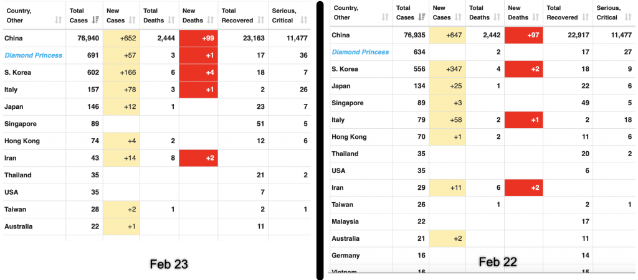This screenshot has height=280, width=638.
Task: Select the Feb 22 date label
Action: point(498,262)
